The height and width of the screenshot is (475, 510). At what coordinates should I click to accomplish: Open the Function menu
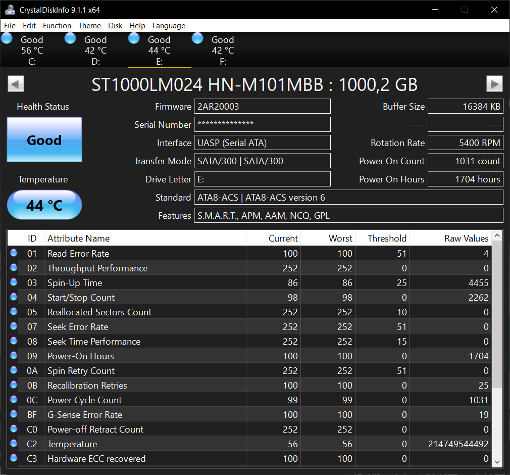pos(57,25)
